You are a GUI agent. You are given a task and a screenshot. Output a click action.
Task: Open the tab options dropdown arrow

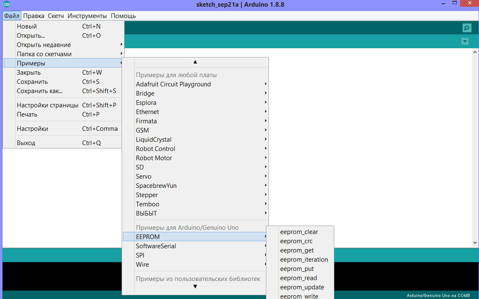465,41
